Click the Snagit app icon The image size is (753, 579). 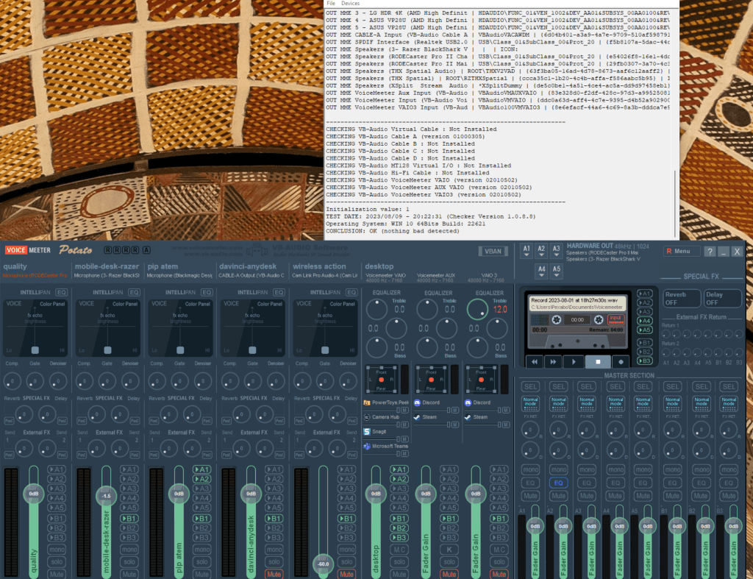click(x=367, y=431)
